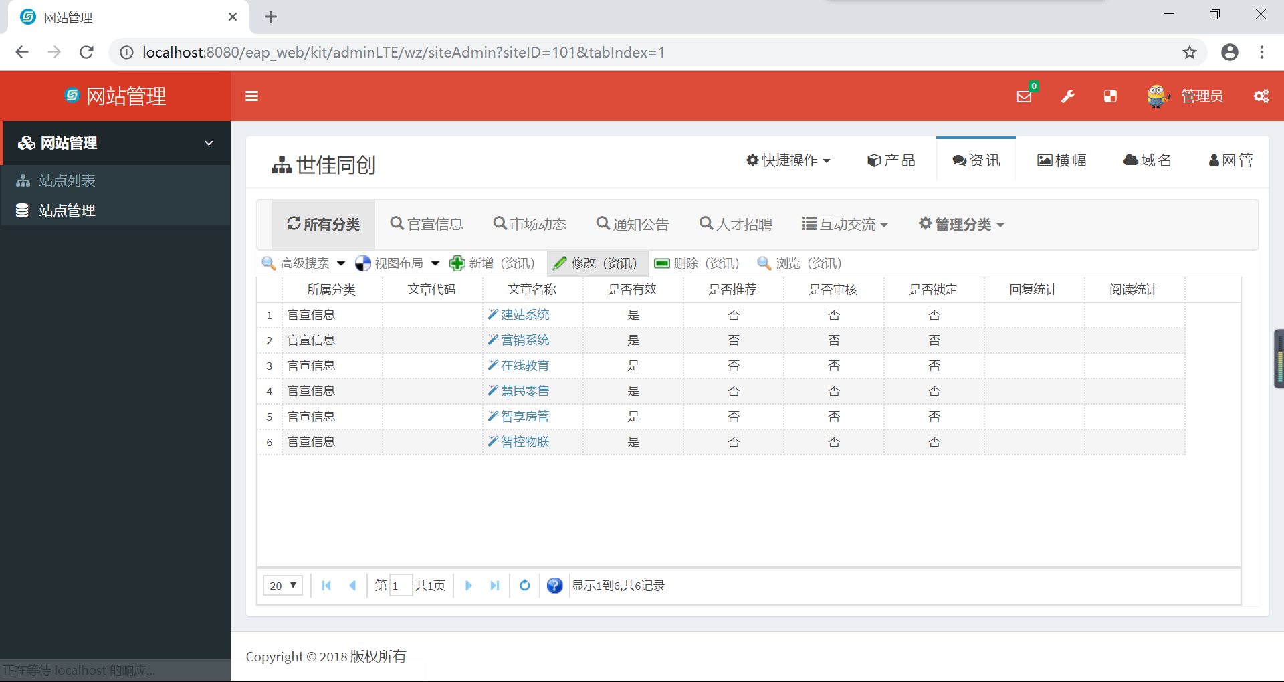Open the 视图布局 layout dropdown
This screenshot has height=682, width=1284.
click(397, 263)
